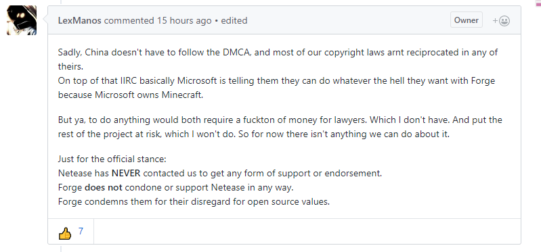Viewport: 541px width, 252px height.
Task: Click the thumbs up reaction emoji
Action: (65, 234)
